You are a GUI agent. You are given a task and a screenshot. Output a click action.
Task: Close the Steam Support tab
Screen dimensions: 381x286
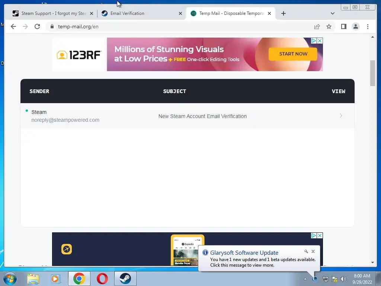(x=92, y=14)
